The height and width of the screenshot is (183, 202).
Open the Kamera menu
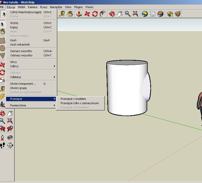click(x=33, y=7)
